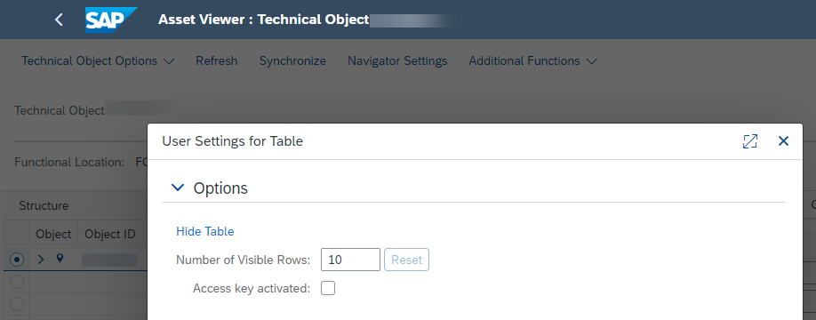Enable the Access key activated checkbox

click(328, 288)
